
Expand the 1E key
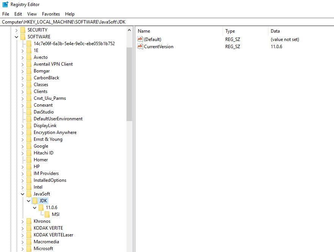click(23, 50)
